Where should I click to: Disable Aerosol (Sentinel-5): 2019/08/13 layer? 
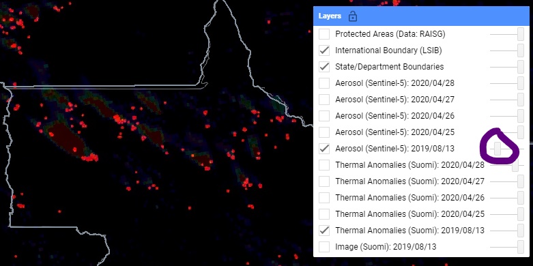[x=324, y=149]
